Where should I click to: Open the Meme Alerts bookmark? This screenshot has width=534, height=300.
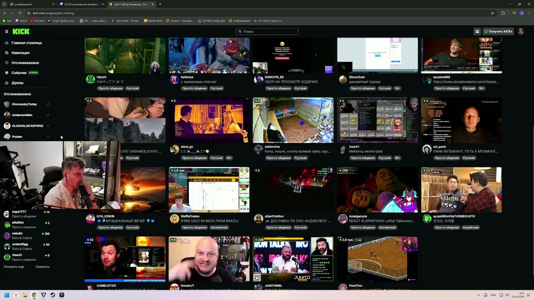(153, 21)
